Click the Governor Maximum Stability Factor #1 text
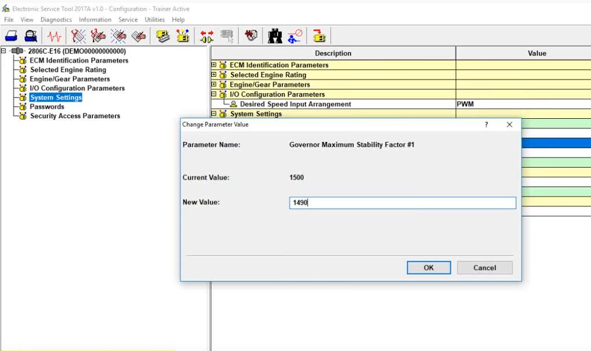This screenshot has height=351, width=591. (x=352, y=145)
